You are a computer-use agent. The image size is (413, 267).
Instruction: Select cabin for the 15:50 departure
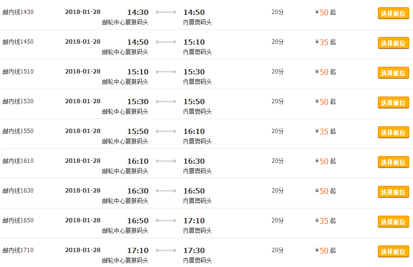tap(393, 132)
